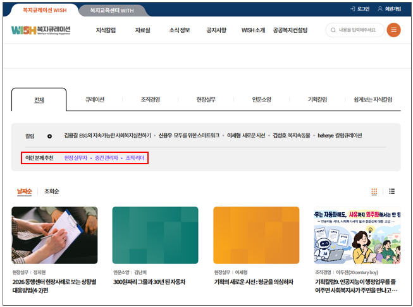Sort articles by 날짜순
Screen dimensions: 413x307
[25, 191]
